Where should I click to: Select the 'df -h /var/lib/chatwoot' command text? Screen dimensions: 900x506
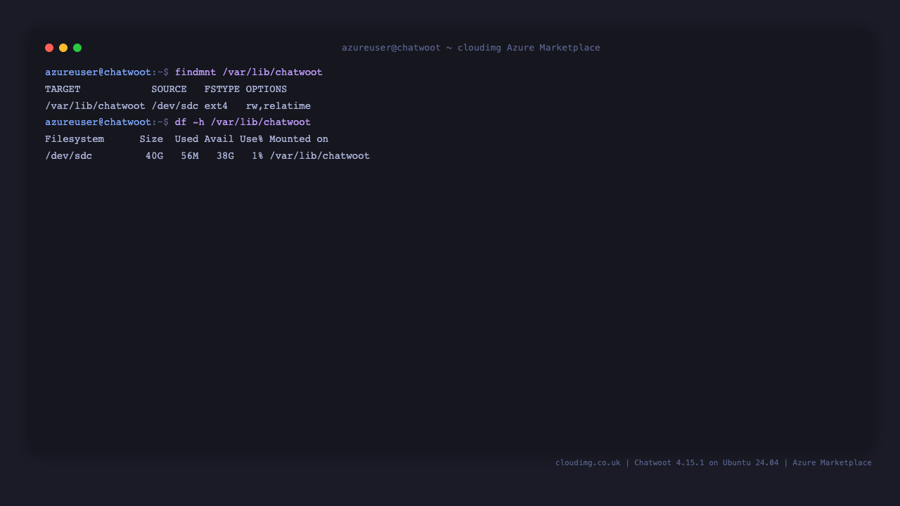[x=243, y=122]
